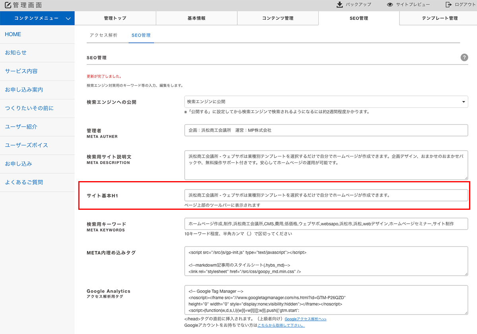Open the 基本情報 tab
The width and height of the screenshot is (477, 334).
196,18
